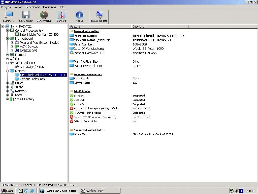The image size is (258, 194).
Task: Click the volume speaker tray icon
Action: 236,191
